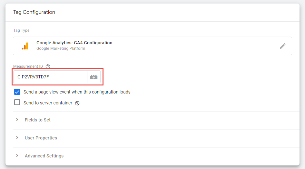Expand User Properties using its chevron
This screenshot has width=305, height=169.
pos(17,138)
